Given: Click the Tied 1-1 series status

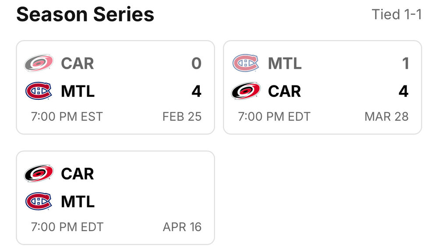Looking at the screenshot, I should tap(397, 14).
